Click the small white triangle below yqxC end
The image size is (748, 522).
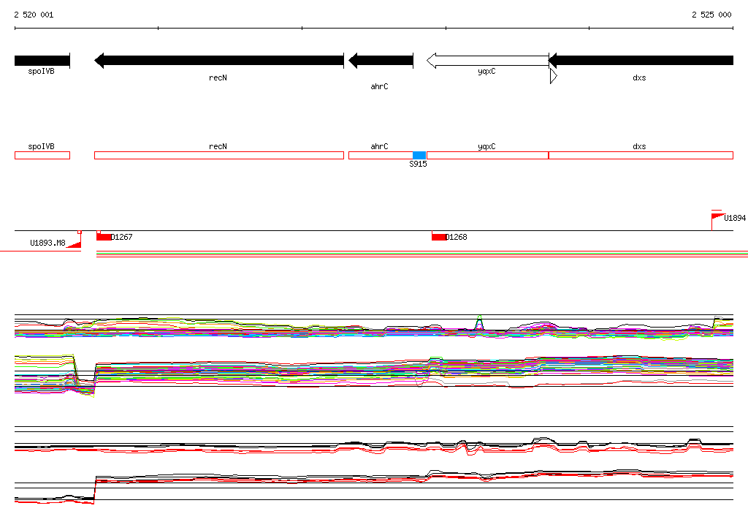(554, 76)
